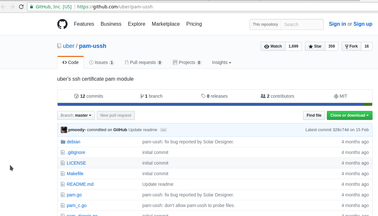Click the debian folder icon
378x216 pixels.
(63, 142)
